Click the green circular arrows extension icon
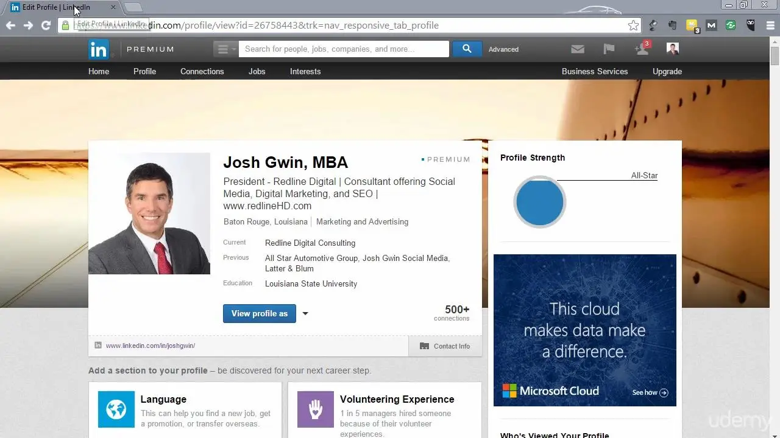The height and width of the screenshot is (438, 780). coord(731,26)
